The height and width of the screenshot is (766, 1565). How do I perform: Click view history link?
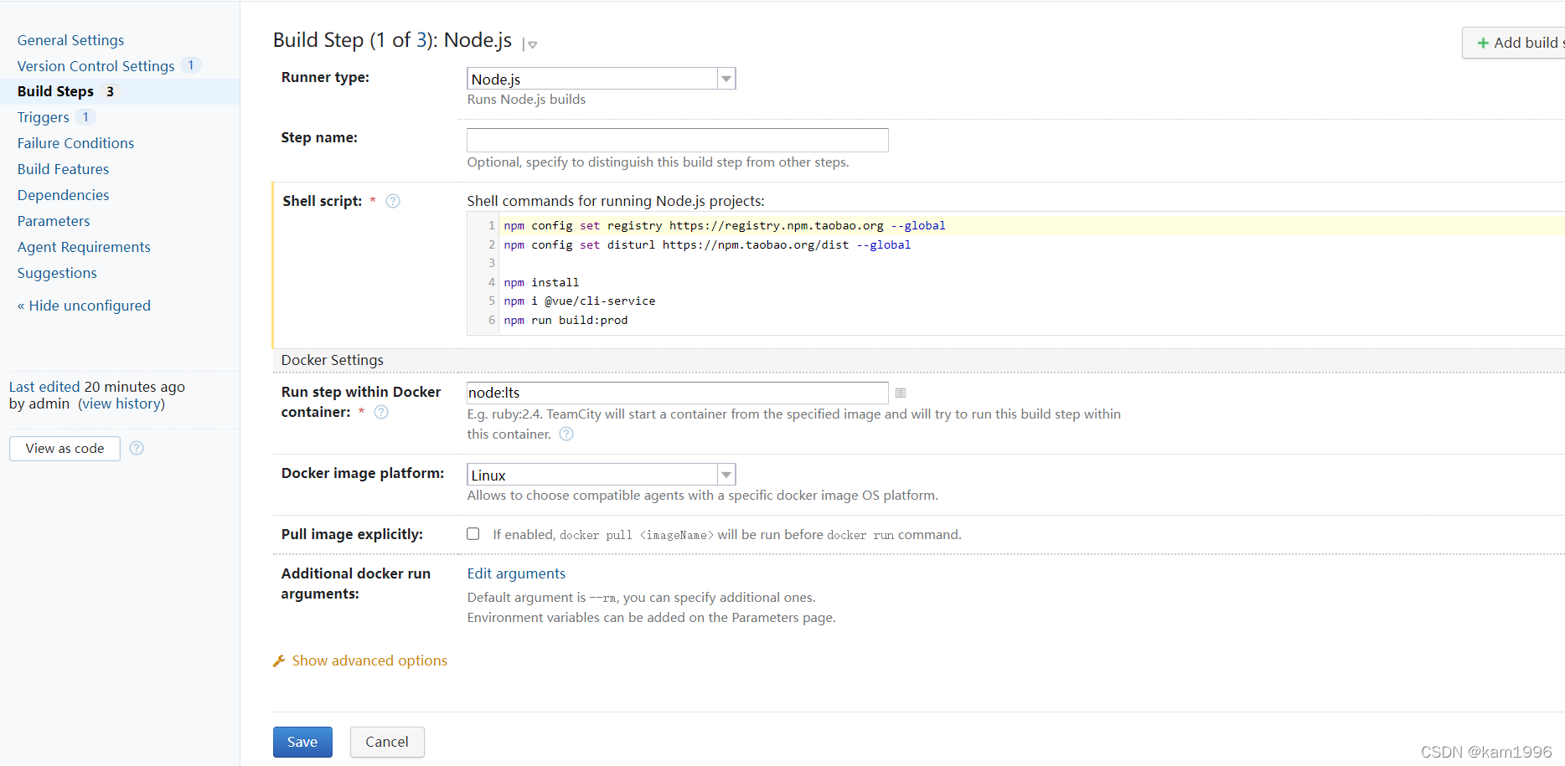click(121, 404)
